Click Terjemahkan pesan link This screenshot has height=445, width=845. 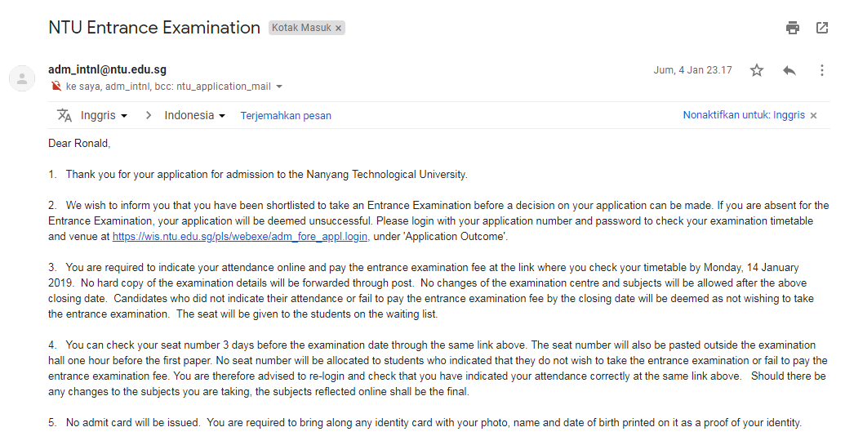286,115
